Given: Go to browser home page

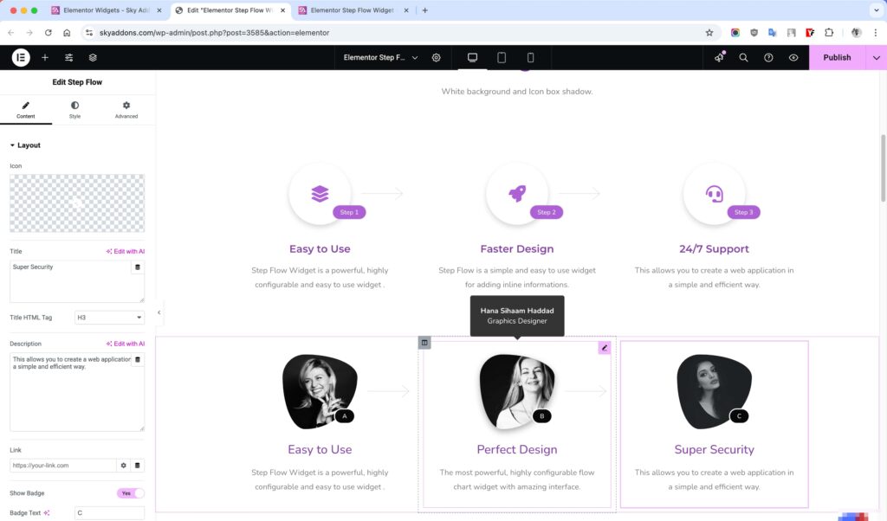Looking at the screenshot, I should (67, 33).
